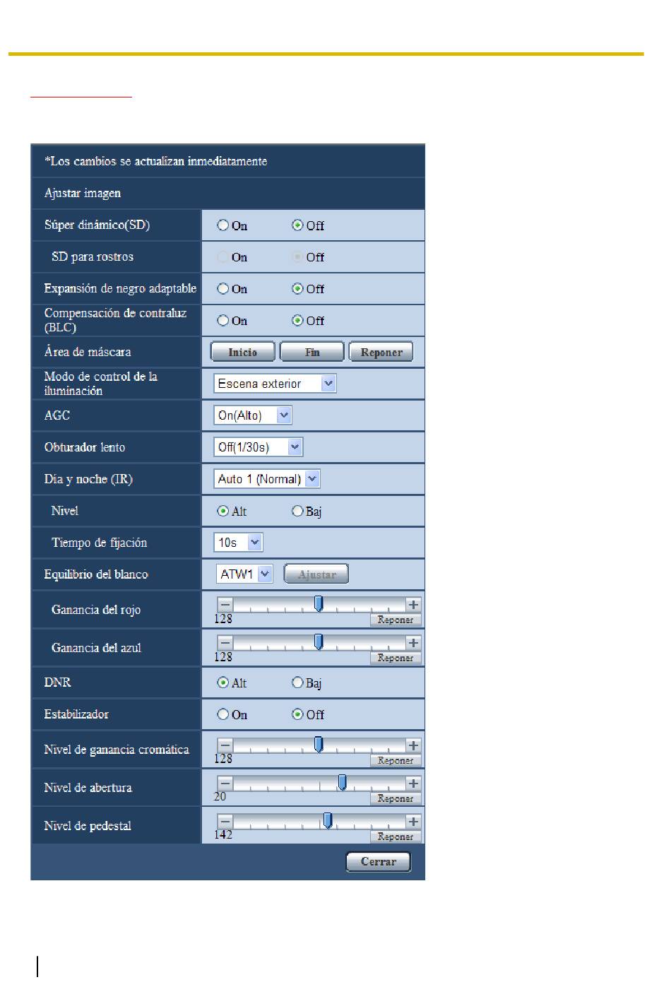Reset Ganancia del azul with Reponer
The image size is (671, 987).
click(396, 658)
